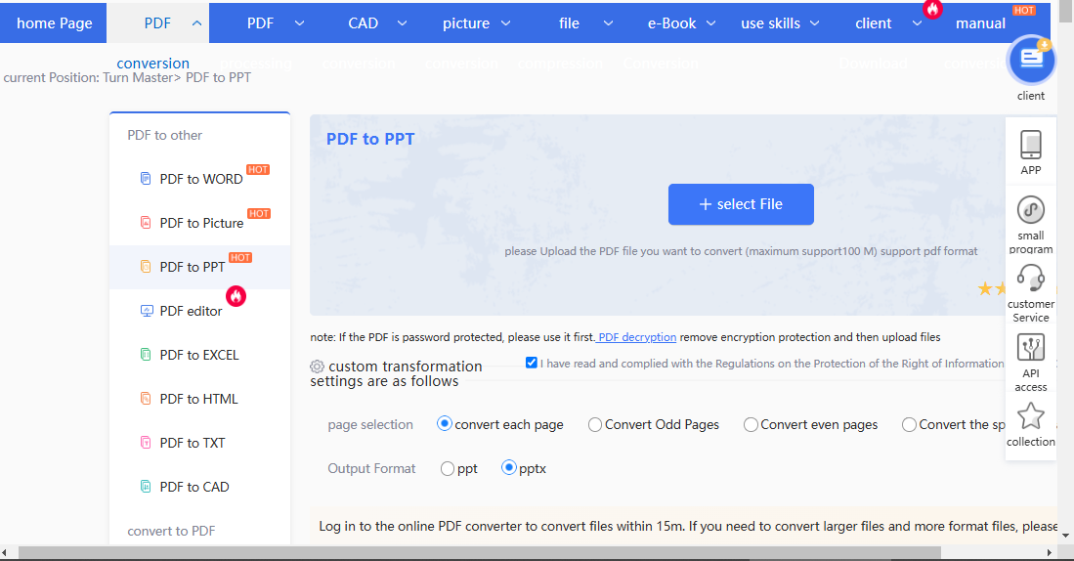Choose pptx output format radio
The width and height of the screenshot is (1074, 561).
point(509,468)
